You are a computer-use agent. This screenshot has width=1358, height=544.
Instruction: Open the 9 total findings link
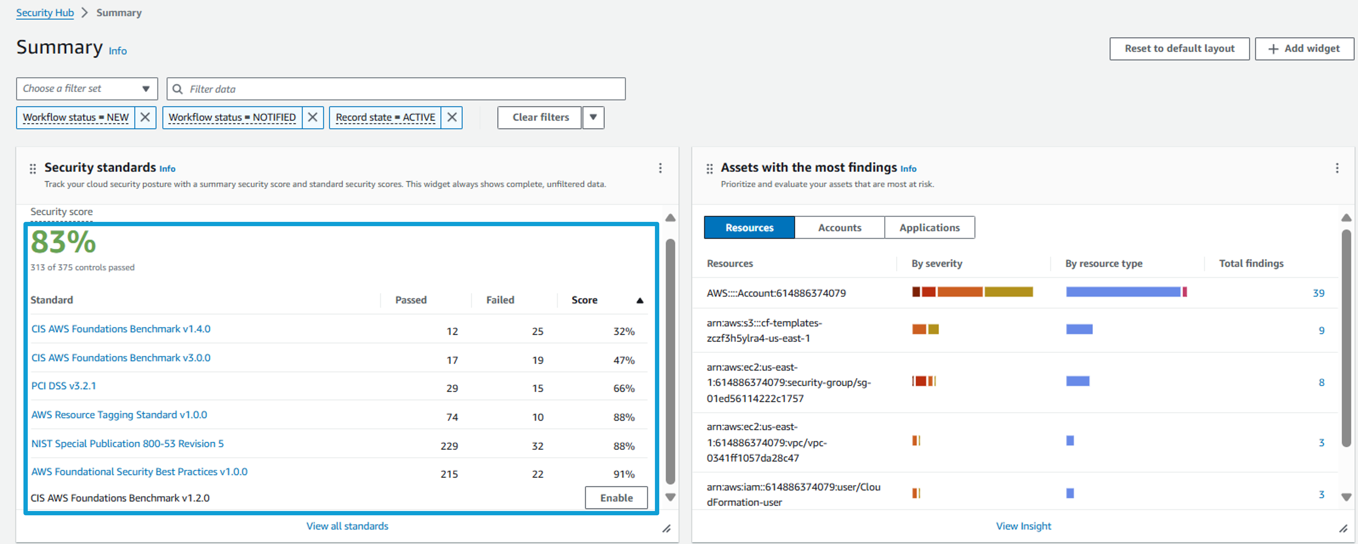pyautogui.click(x=1321, y=330)
